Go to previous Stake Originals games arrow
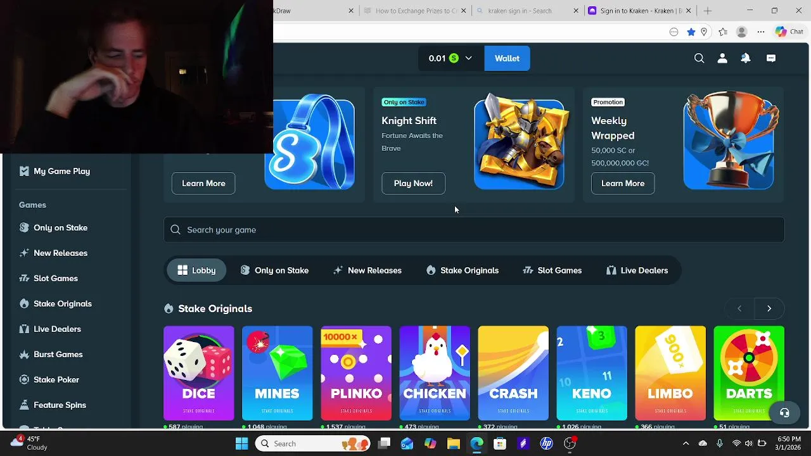 pyautogui.click(x=739, y=308)
